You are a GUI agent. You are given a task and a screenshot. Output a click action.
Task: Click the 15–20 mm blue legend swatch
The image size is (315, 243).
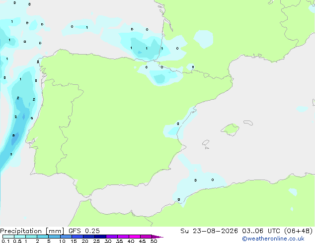click(x=78, y=237)
